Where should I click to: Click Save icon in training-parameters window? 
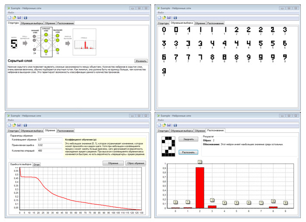coord(19,125)
